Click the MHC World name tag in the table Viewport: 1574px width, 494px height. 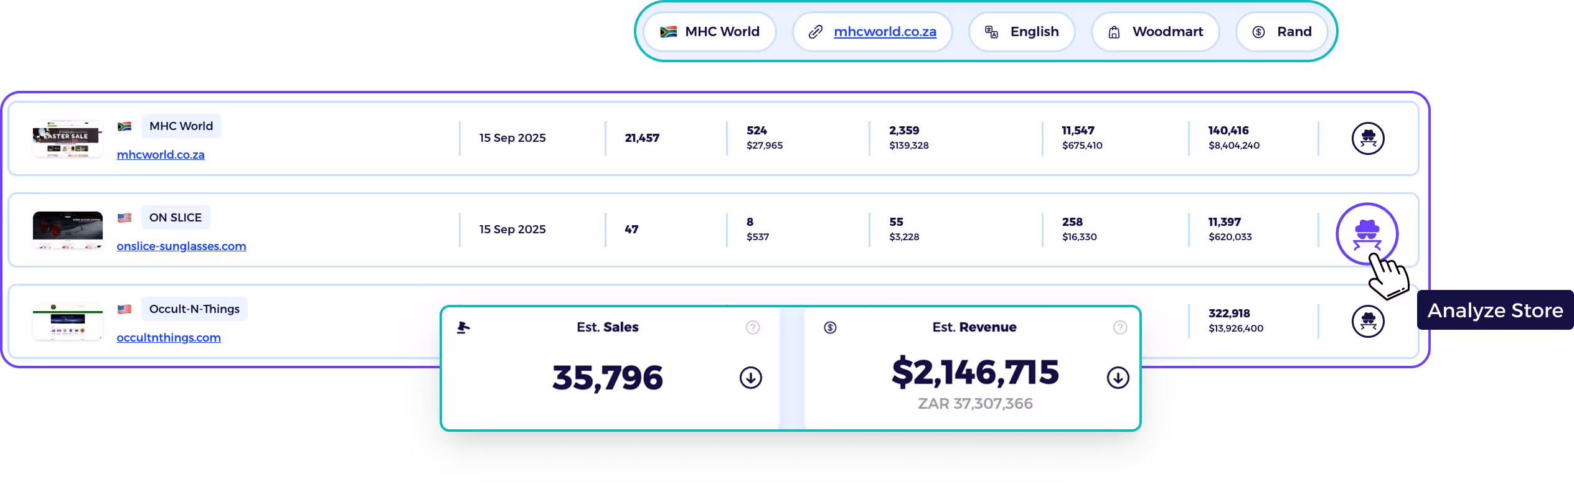tap(181, 126)
